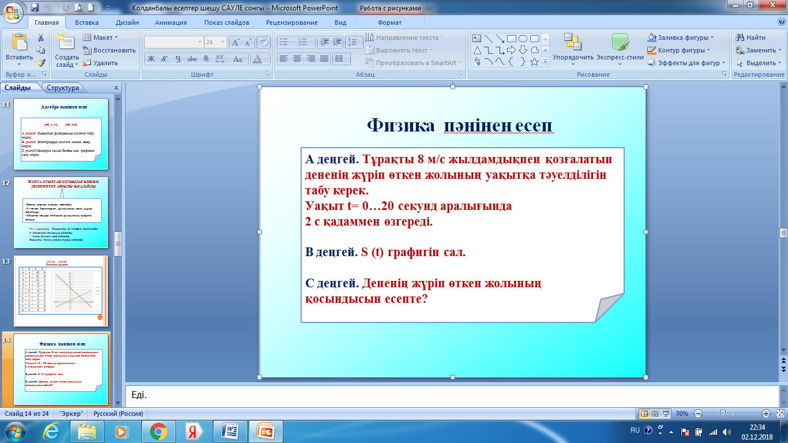Toggle bold Ж formatting
The image size is (788, 443).
151,59
